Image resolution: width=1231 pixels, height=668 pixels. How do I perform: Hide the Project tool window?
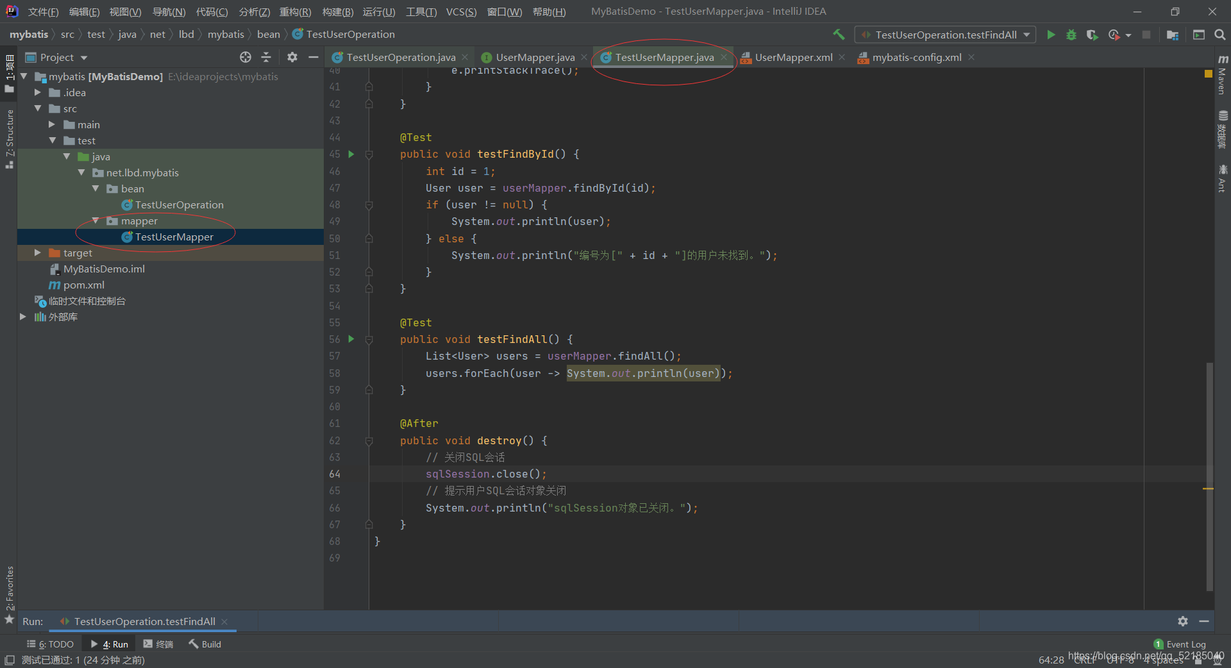pos(314,57)
